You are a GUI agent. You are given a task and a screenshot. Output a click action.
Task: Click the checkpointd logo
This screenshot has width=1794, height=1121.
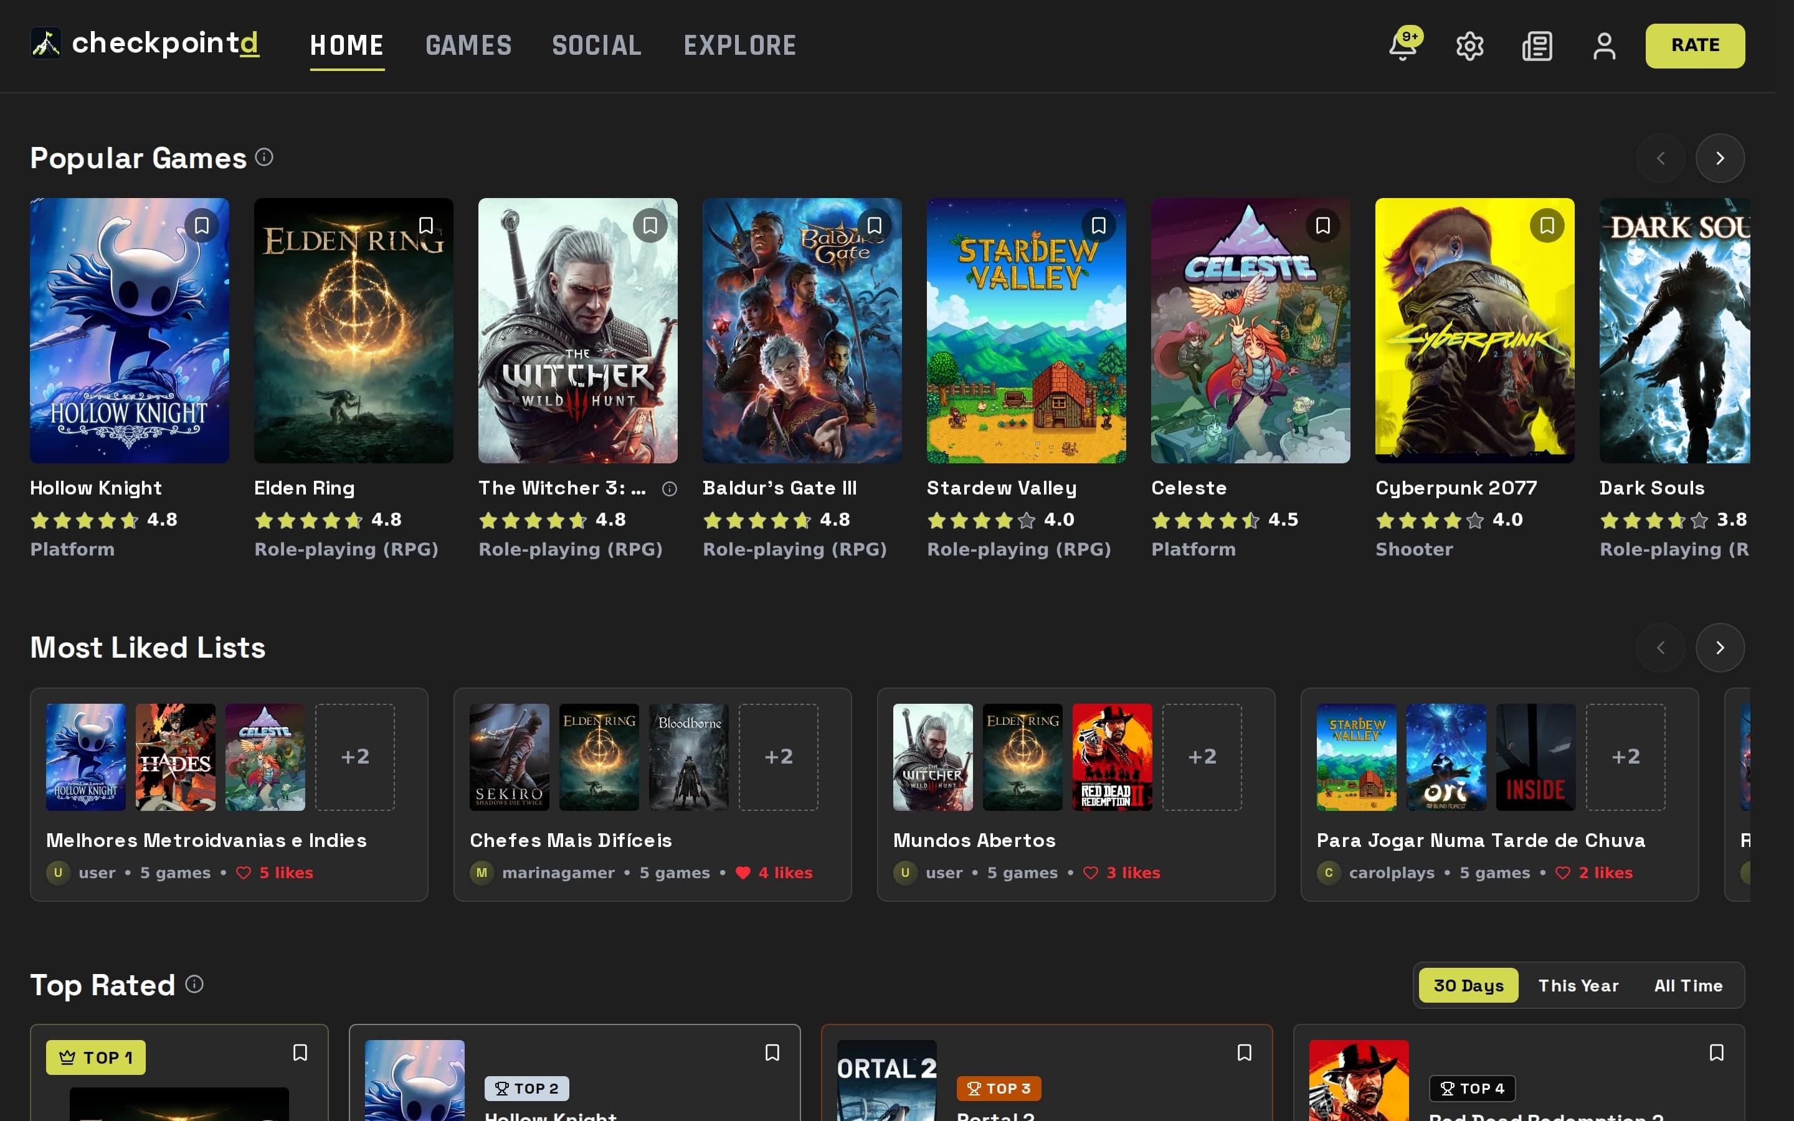coord(145,44)
